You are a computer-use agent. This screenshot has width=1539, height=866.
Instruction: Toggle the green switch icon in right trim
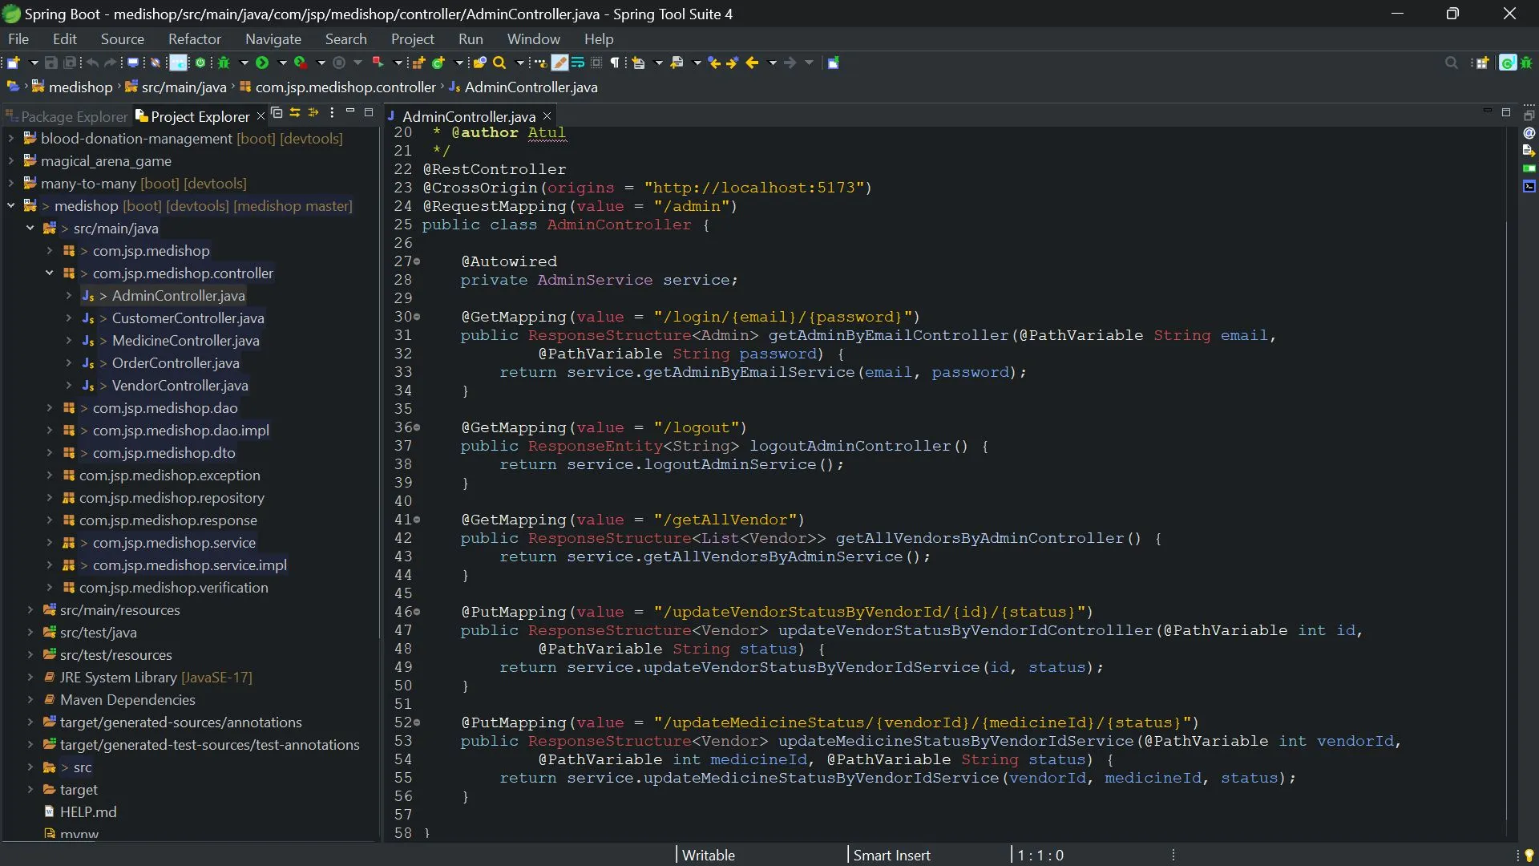pyautogui.click(x=1529, y=168)
